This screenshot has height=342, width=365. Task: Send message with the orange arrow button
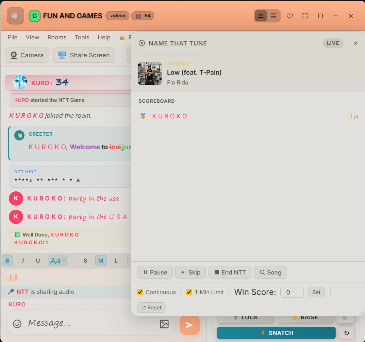189,325
